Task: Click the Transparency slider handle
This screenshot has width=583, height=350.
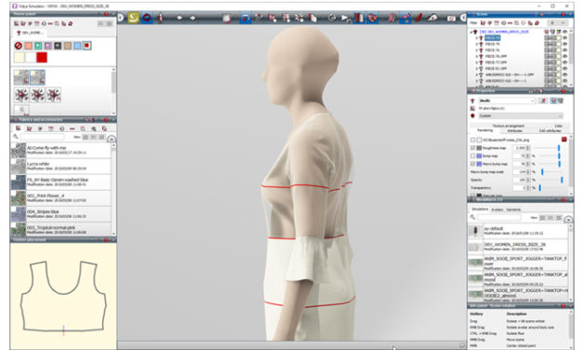Action: click(x=540, y=188)
